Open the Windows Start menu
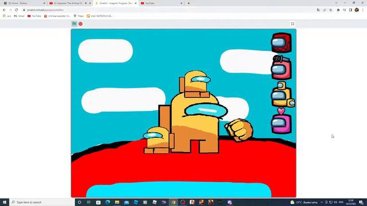The width and height of the screenshot is (367, 206). (5, 202)
